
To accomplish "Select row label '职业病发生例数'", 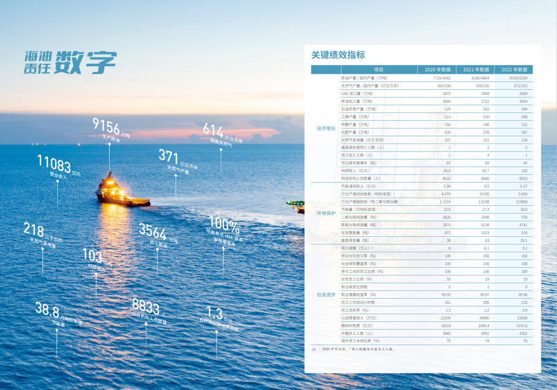I will 354,287.
